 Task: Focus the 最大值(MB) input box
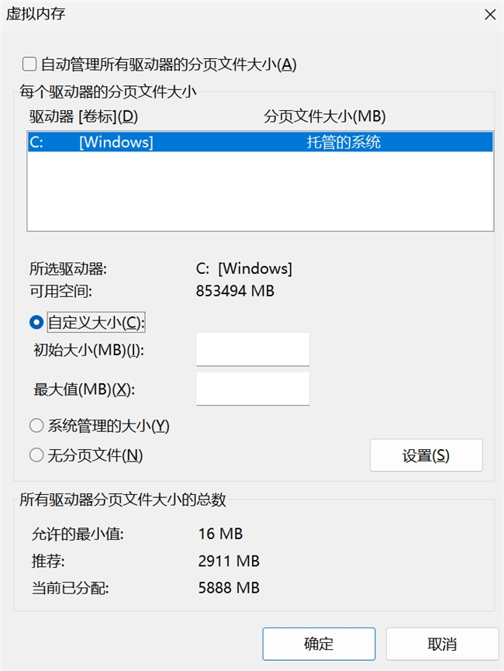pyautogui.click(x=253, y=389)
